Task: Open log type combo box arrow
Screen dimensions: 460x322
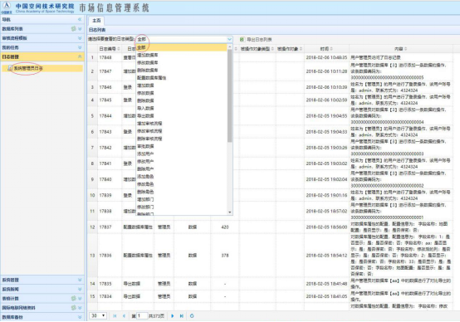Action: pos(229,39)
